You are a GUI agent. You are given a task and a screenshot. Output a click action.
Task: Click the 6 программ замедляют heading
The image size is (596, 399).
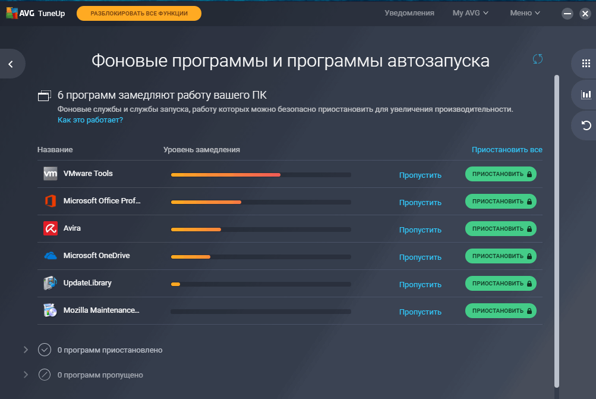pos(162,95)
